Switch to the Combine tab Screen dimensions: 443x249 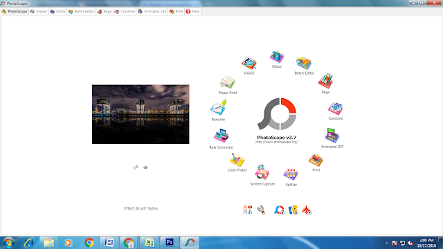pos(125,12)
